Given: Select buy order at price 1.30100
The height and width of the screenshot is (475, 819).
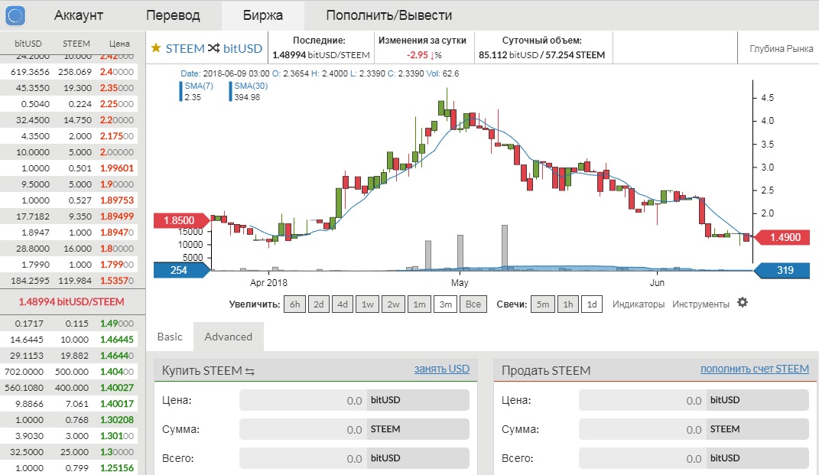Looking at the screenshot, I should [69, 436].
